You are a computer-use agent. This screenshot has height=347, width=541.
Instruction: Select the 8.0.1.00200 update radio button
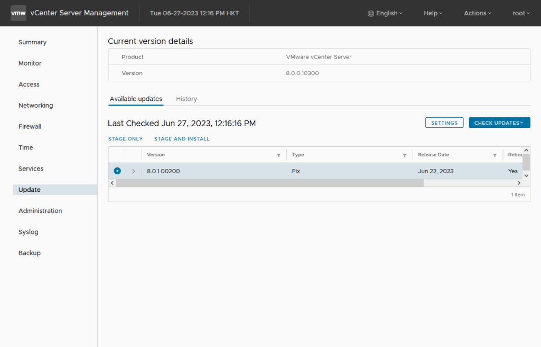point(117,171)
